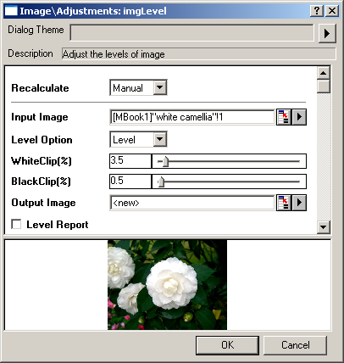Click the BlackClip(%) label
The width and height of the screenshot is (344, 363).
pos(41,181)
